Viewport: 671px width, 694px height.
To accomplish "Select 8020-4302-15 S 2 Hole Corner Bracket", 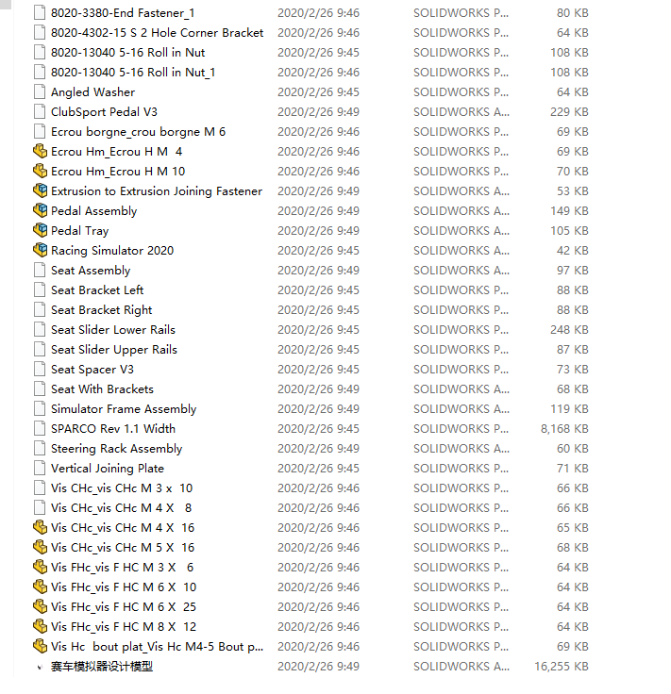I will pyautogui.click(x=158, y=33).
